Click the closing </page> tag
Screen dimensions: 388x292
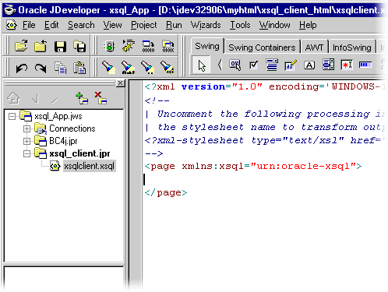pyautogui.click(x=166, y=193)
